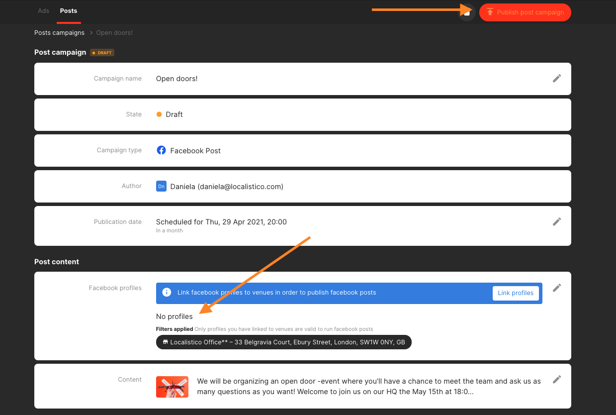Click the store icon in venue chip
This screenshot has width=616, height=415.
(165, 342)
